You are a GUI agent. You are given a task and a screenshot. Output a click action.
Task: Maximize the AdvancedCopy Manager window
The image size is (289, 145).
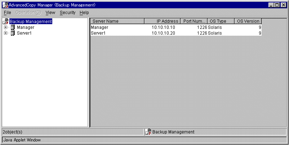coord(277,5)
